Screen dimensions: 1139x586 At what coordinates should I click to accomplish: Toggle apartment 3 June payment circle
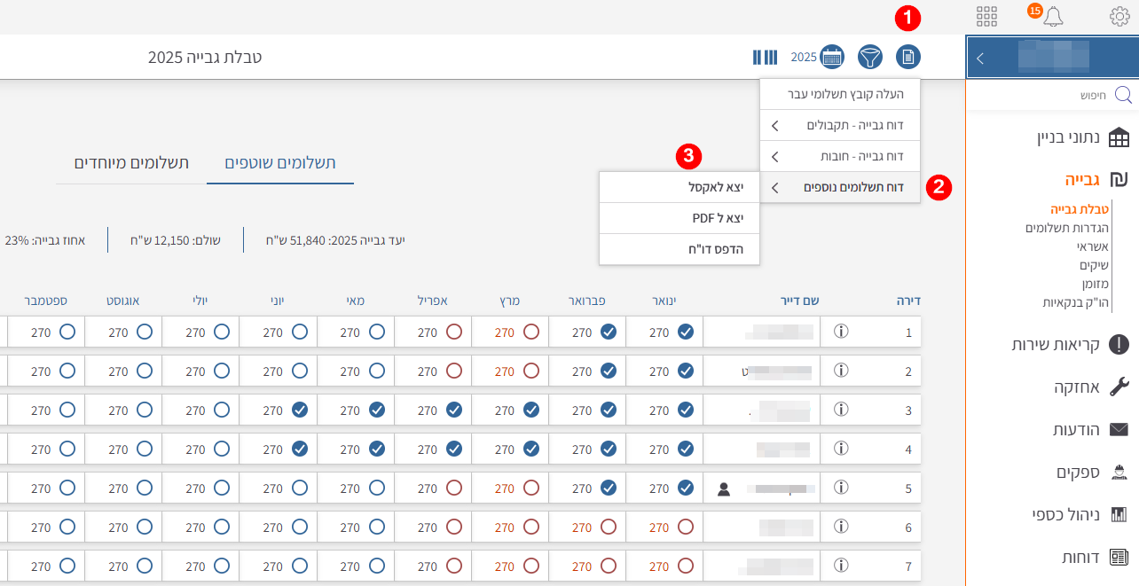click(300, 410)
